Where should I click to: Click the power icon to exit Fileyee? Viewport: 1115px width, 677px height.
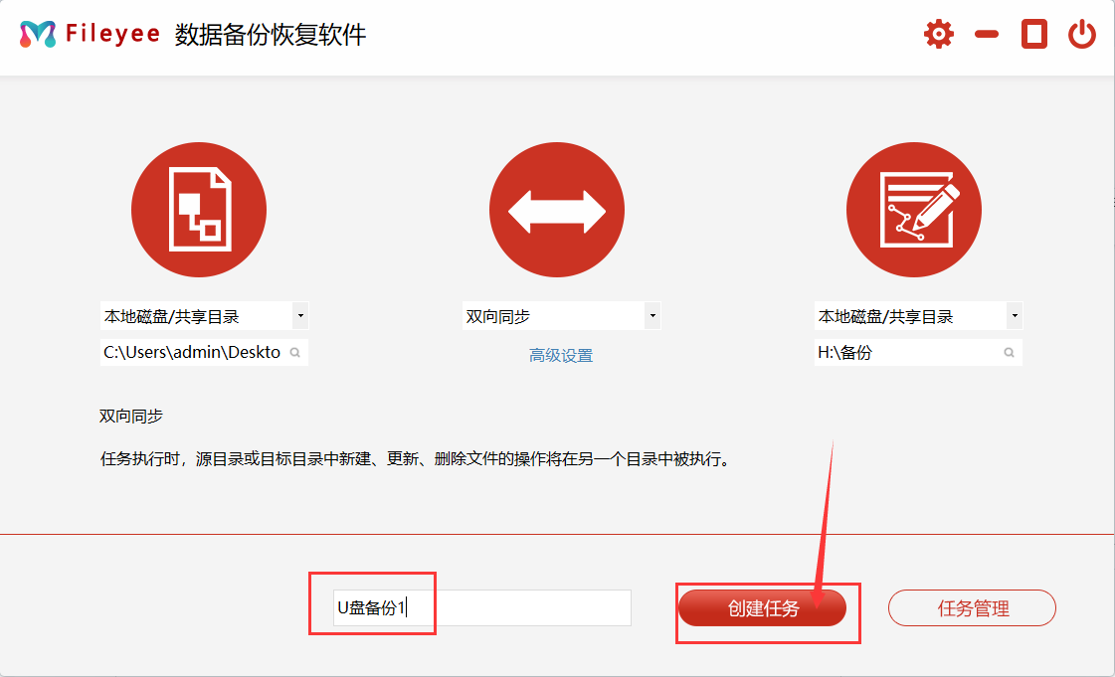point(1081,35)
